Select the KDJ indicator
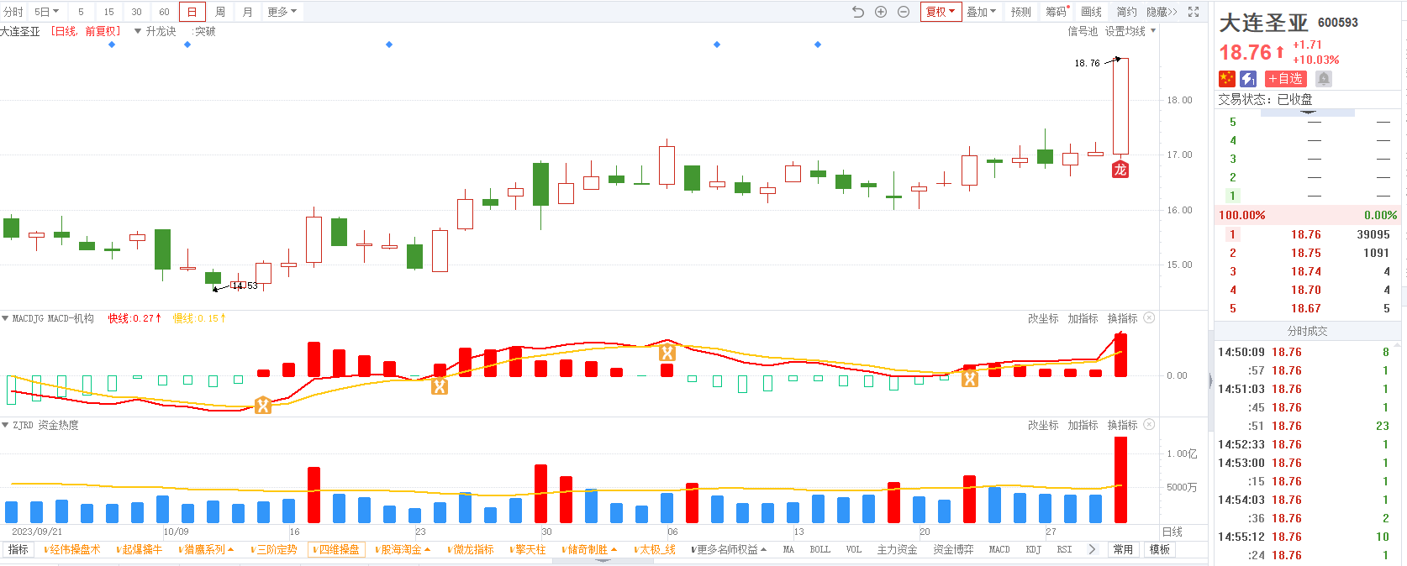 click(1033, 549)
